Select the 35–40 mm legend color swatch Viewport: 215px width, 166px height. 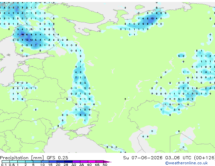pos(84,162)
